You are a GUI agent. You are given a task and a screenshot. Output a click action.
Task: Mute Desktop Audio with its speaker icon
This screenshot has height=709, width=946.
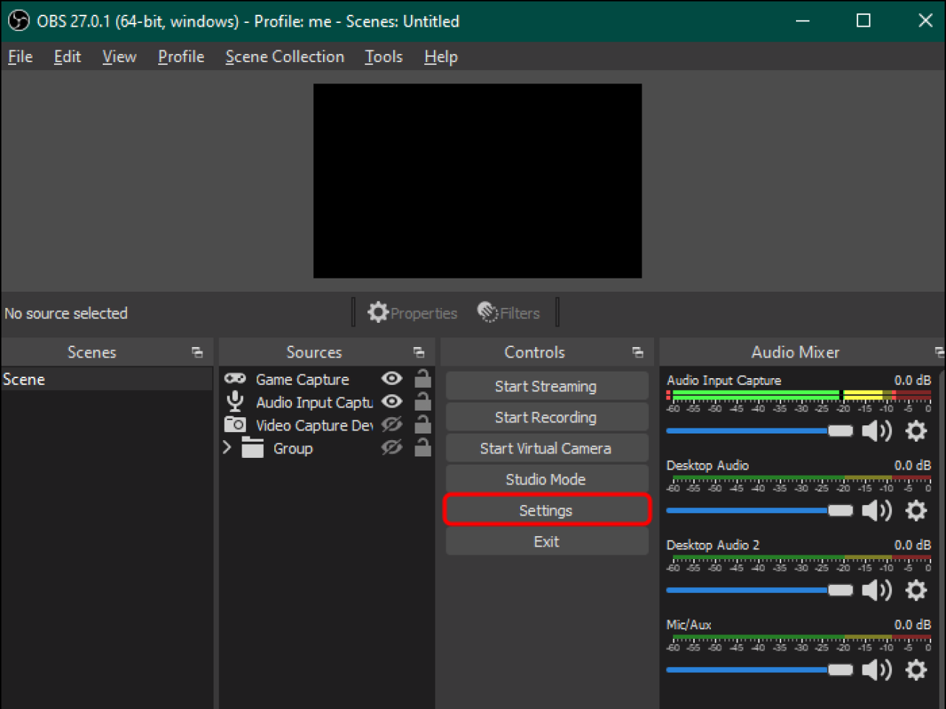877,510
